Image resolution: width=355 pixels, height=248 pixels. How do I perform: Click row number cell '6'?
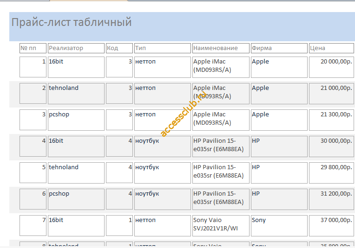click(33, 199)
